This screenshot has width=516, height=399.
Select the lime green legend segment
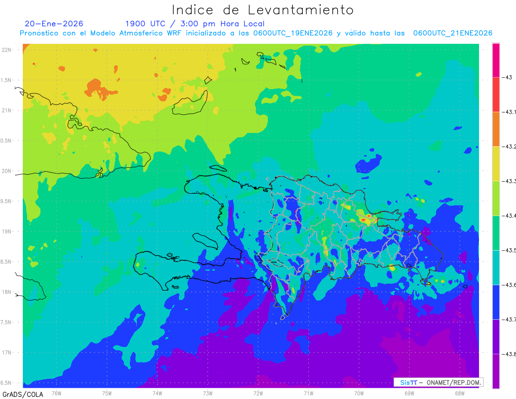tap(496, 198)
